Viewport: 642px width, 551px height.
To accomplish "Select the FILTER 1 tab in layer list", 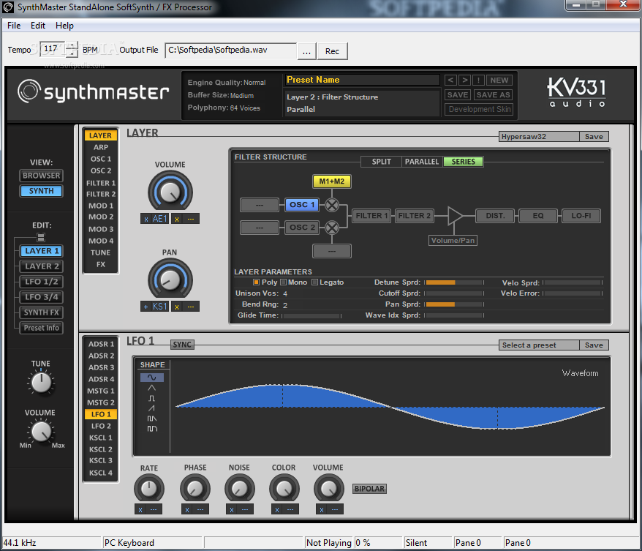I will [x=101, y=183].
